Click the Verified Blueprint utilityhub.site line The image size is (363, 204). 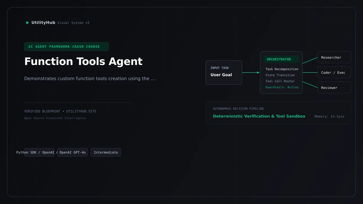60,112
